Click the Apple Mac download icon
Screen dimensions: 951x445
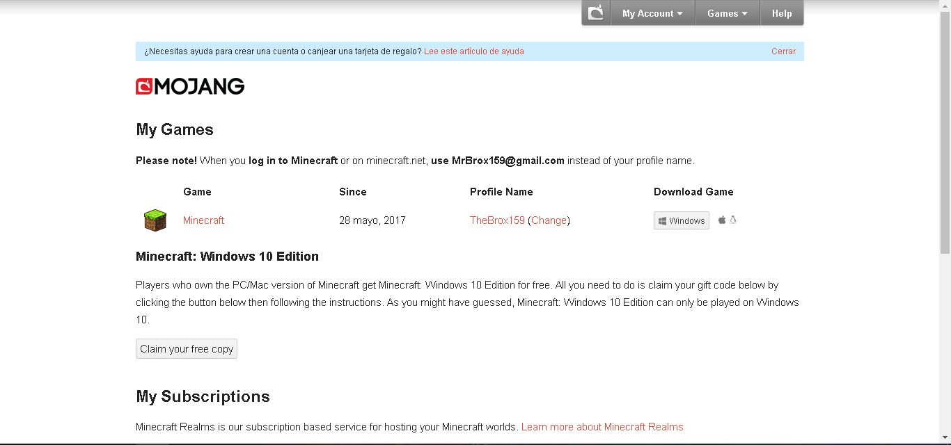722,220
